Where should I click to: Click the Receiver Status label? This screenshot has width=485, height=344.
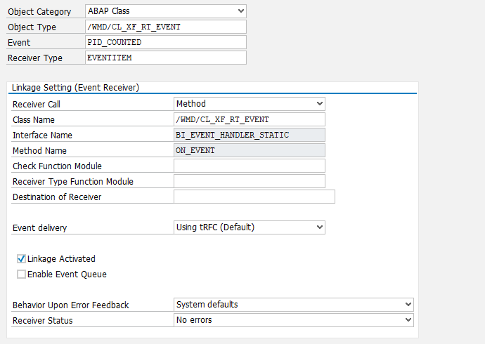click(x=42, y=321)
